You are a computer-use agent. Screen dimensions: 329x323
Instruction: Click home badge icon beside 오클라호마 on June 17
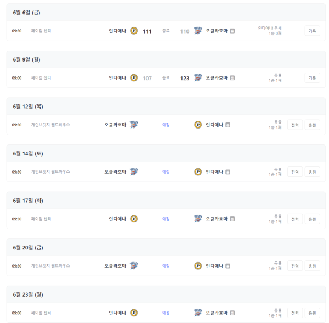pos(232,219)
